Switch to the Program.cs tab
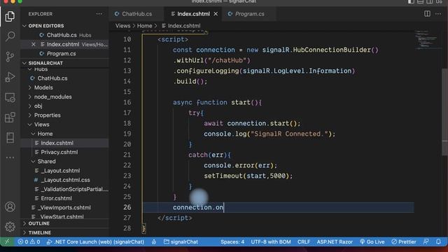Screen dimensions: 448x252 [249, 14]
